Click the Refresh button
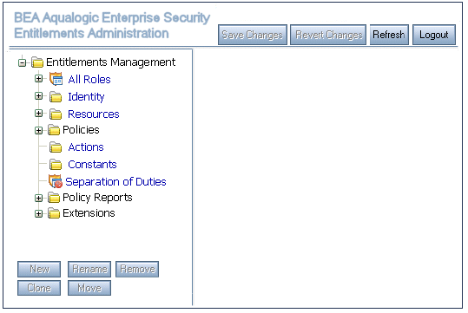 pos(389,35)
